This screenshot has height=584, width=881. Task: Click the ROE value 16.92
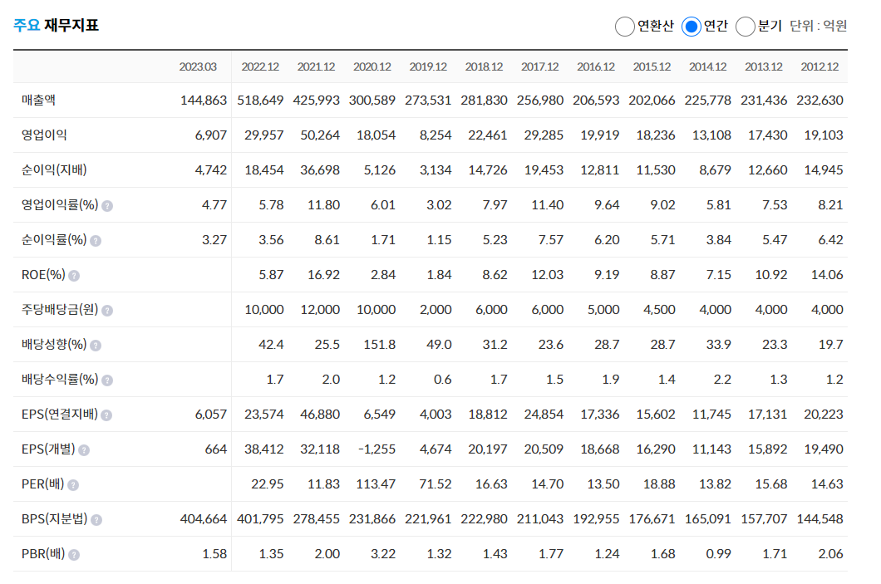point(323,275)
